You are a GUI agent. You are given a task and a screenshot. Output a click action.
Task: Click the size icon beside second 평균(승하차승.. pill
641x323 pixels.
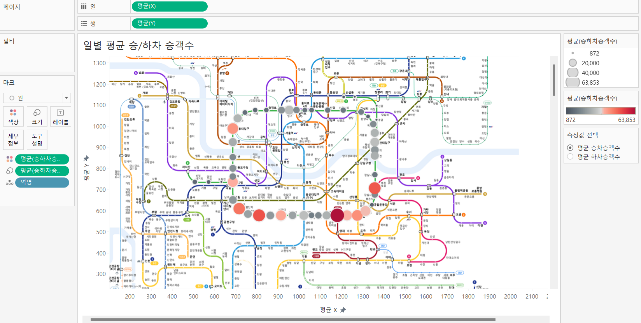click(x=10, y=171)
